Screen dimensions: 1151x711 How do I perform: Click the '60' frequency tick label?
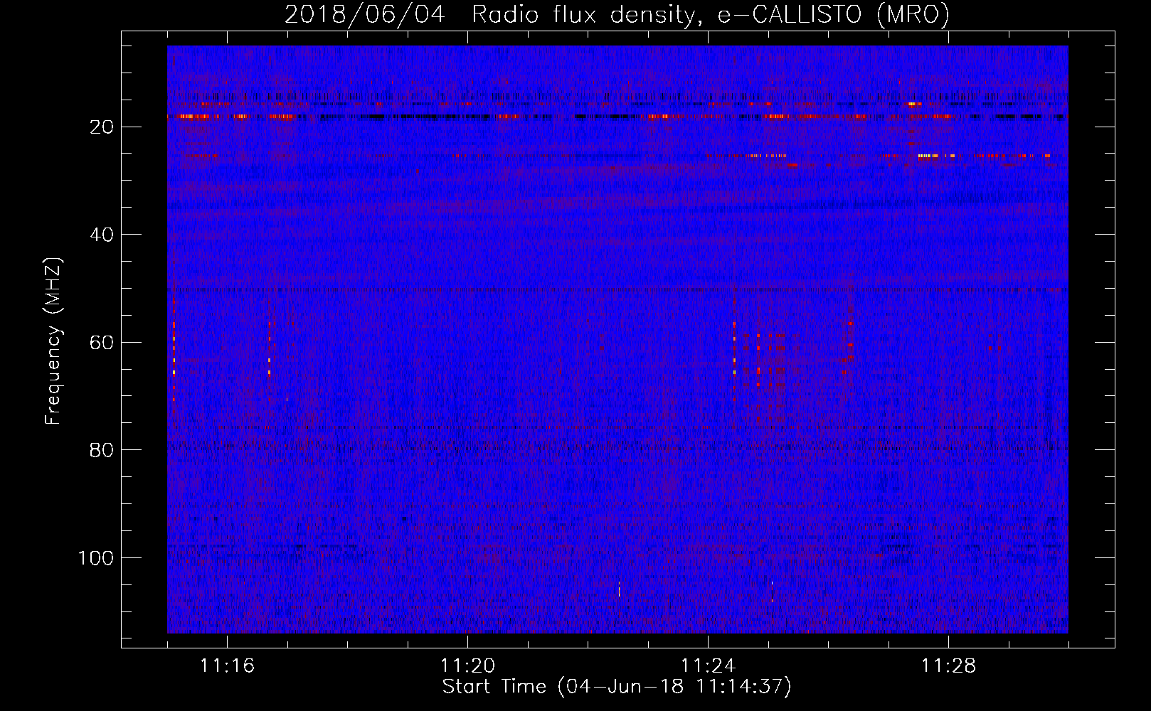(102, 343)
